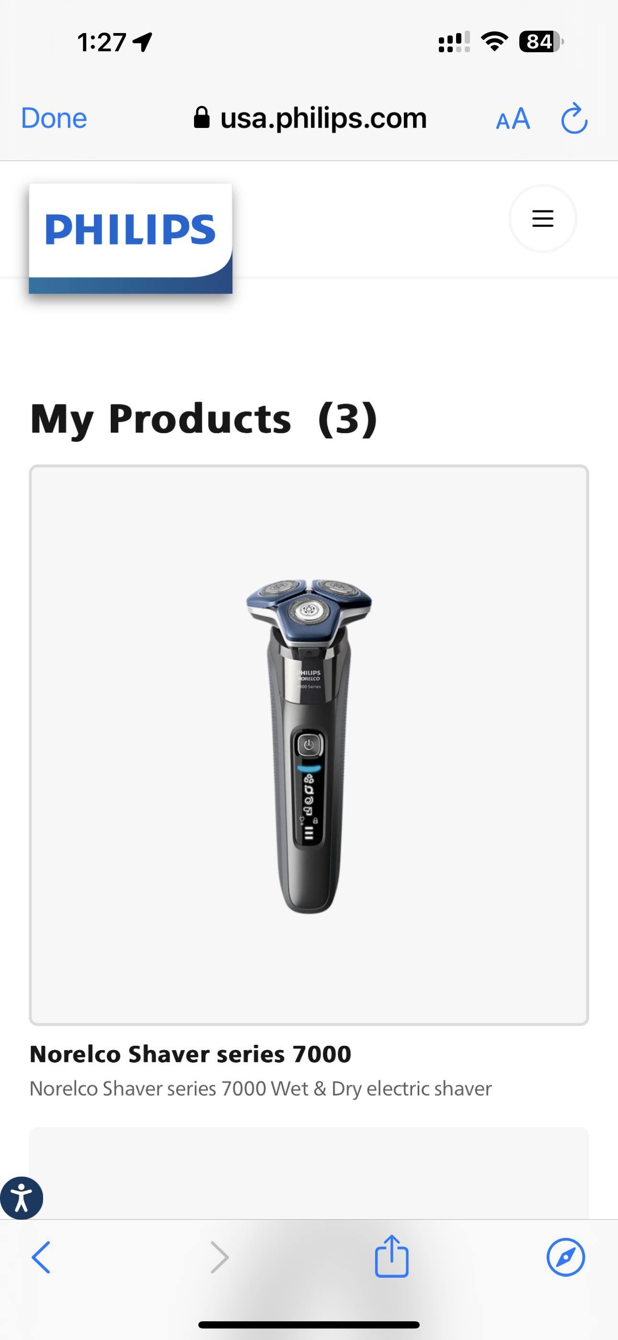Tap Done to close the browser

coord(54,118)
